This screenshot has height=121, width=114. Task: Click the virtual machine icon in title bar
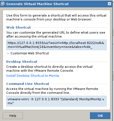[x=3, y=4]
